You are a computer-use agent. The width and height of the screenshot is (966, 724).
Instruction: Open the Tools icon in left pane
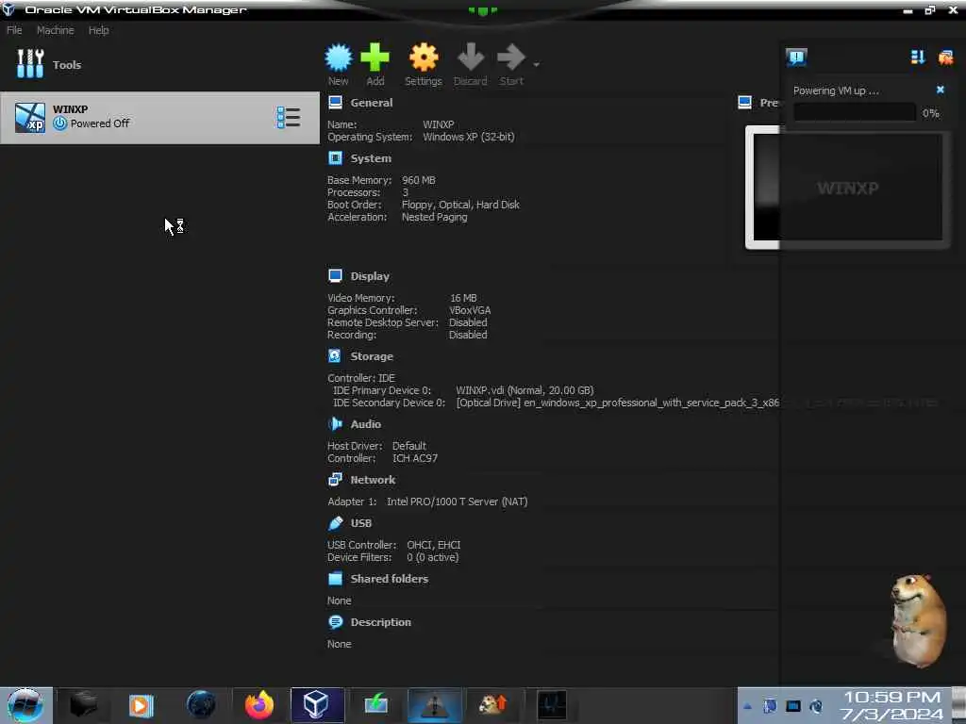click(x=30, y=64)
